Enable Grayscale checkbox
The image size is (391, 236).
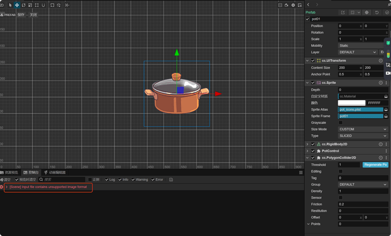click(341, 122)
